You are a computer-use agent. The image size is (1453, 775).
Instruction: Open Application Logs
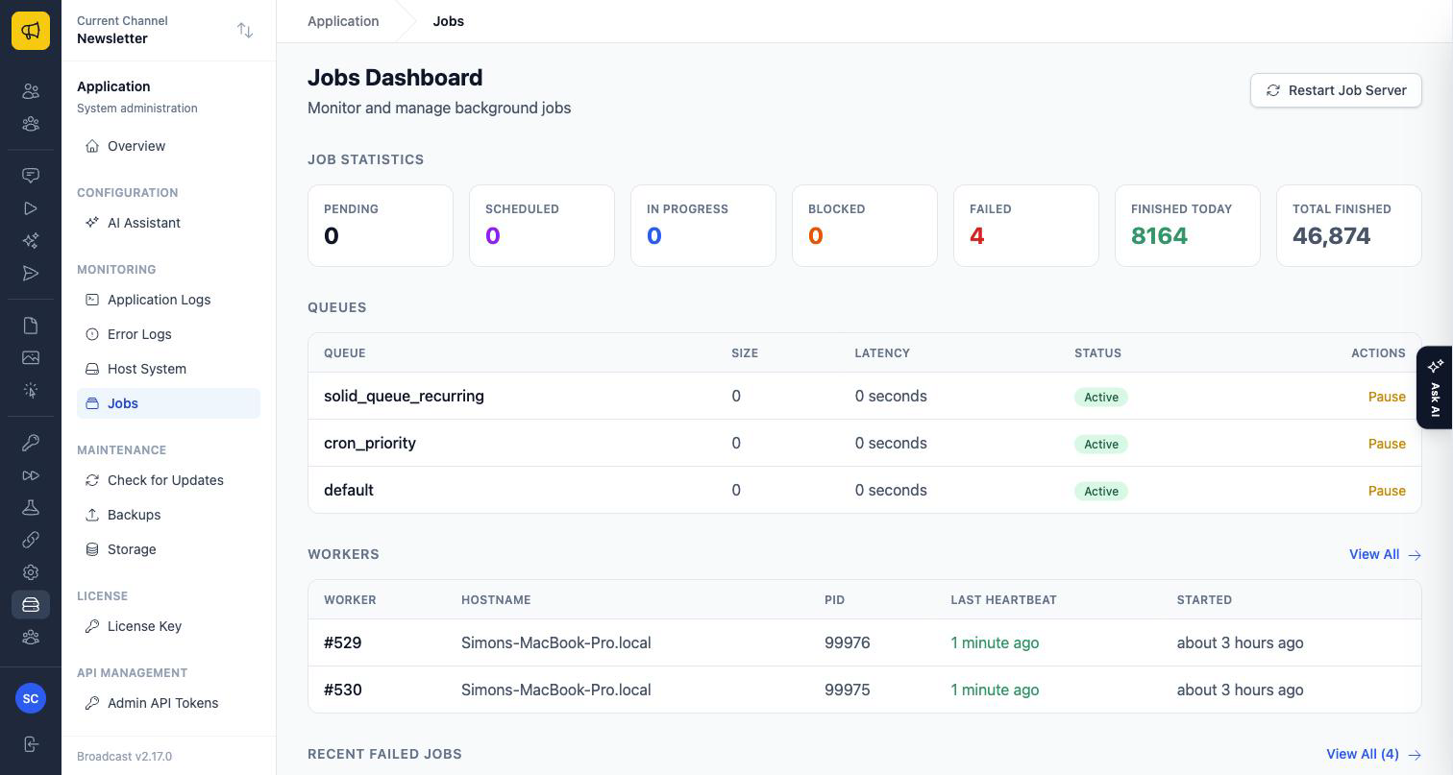coord(168,300)
